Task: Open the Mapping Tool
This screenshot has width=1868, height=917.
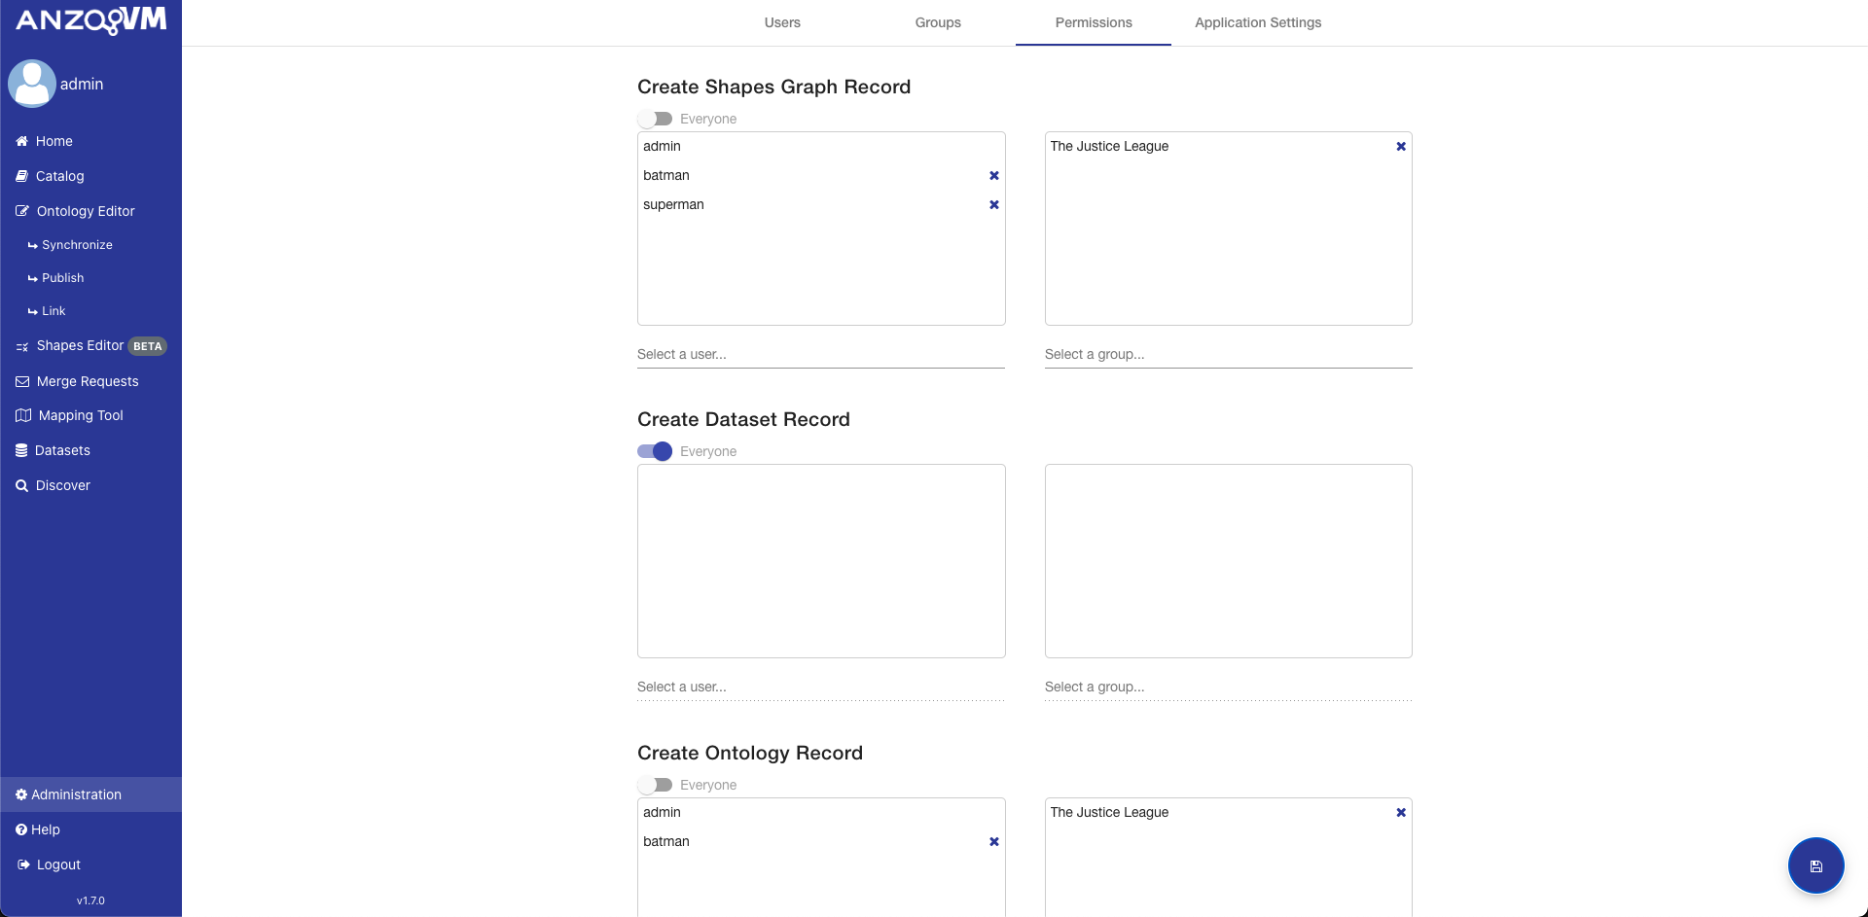Action: 80,415
